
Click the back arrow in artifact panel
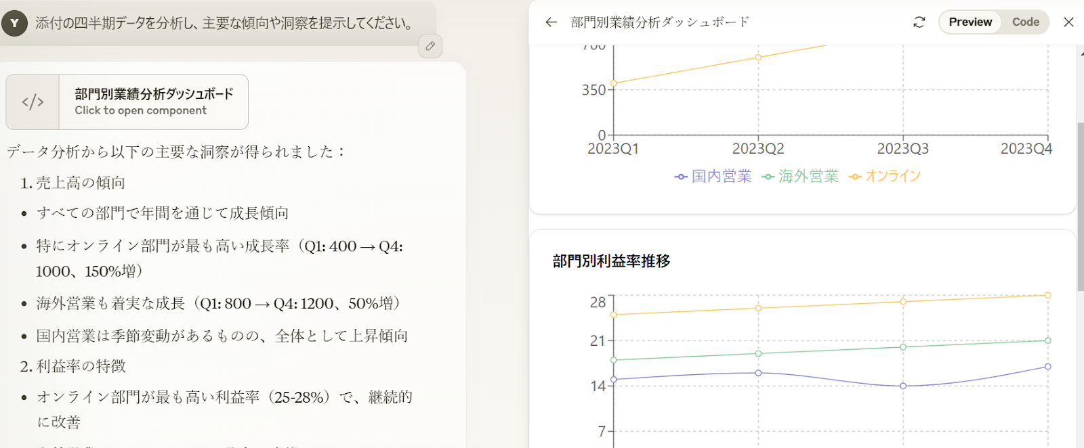(551, 22)
